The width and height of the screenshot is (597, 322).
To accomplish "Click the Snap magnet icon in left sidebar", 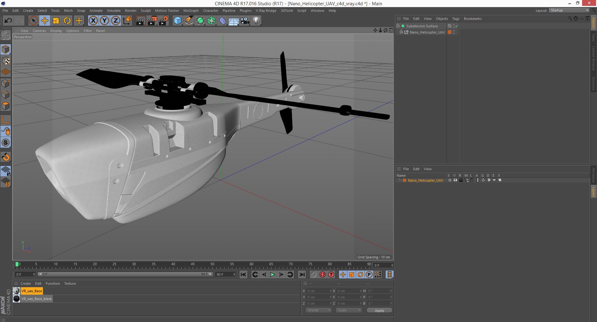I will point(6,157).
